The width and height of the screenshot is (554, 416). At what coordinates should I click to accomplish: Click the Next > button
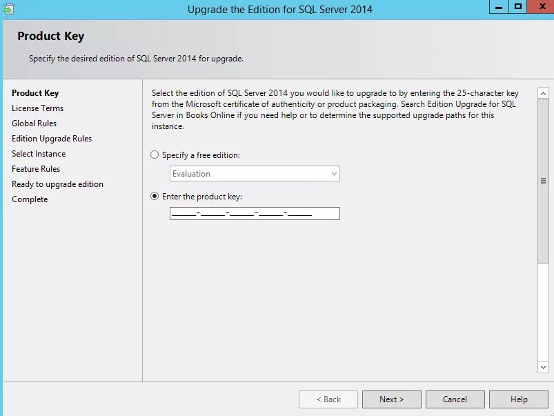coord(391,399)
